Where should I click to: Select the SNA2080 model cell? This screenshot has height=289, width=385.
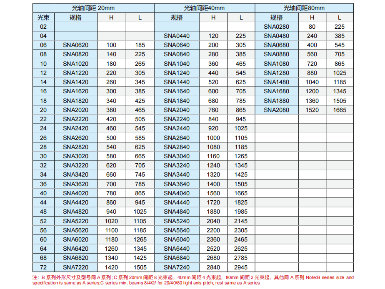tap(276, 110)
